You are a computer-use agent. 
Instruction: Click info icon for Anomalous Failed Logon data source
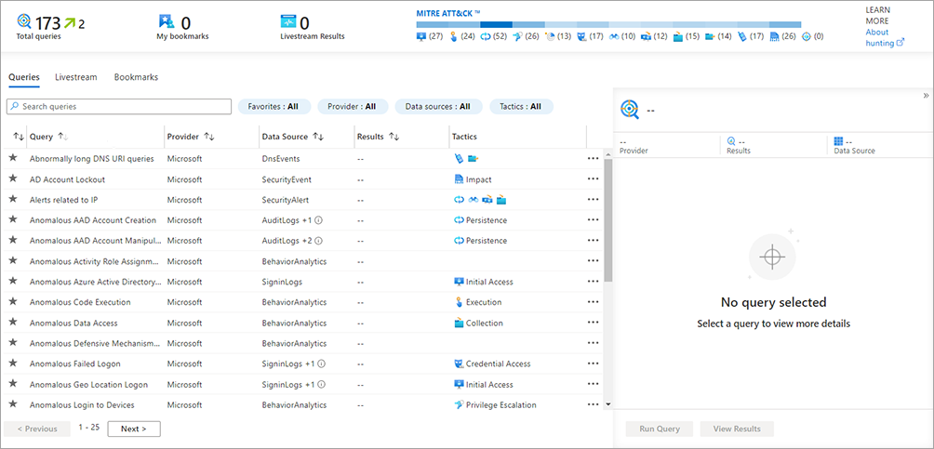320,363
